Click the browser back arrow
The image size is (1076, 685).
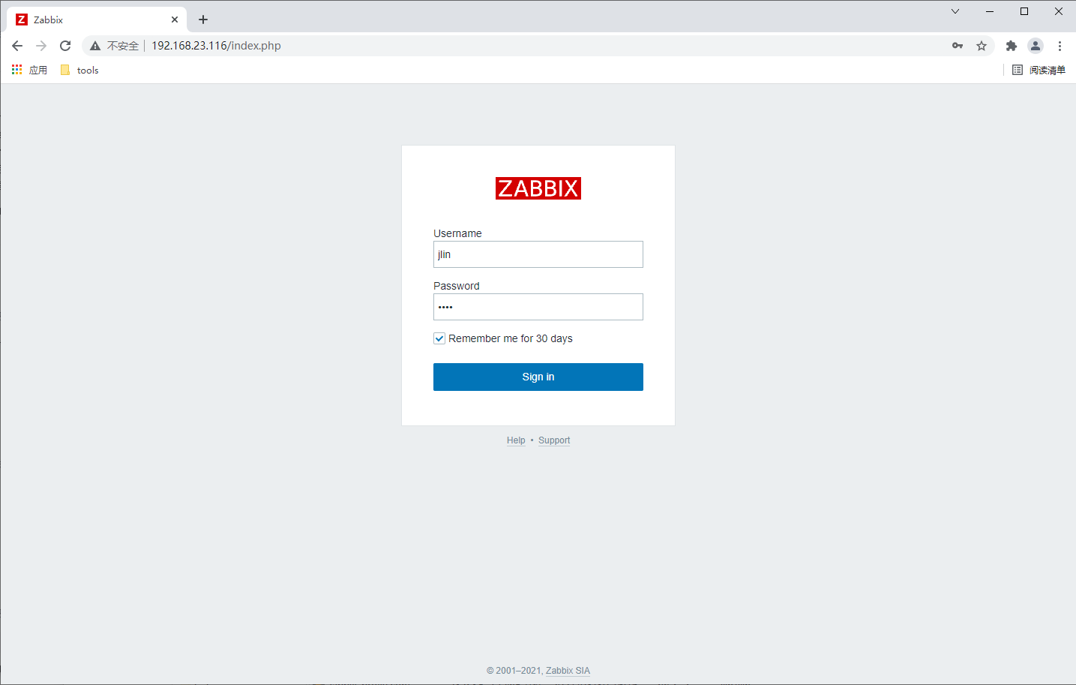(x=17, y=46)
